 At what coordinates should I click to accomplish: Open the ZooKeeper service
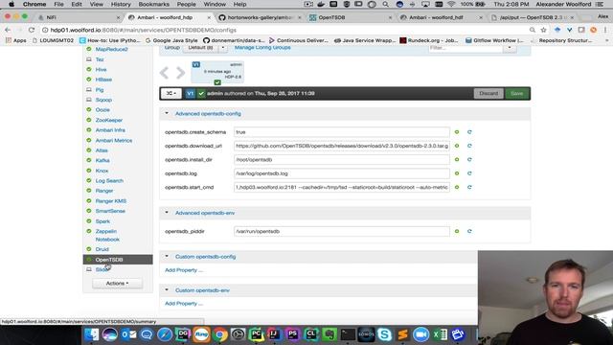point(109,120)
